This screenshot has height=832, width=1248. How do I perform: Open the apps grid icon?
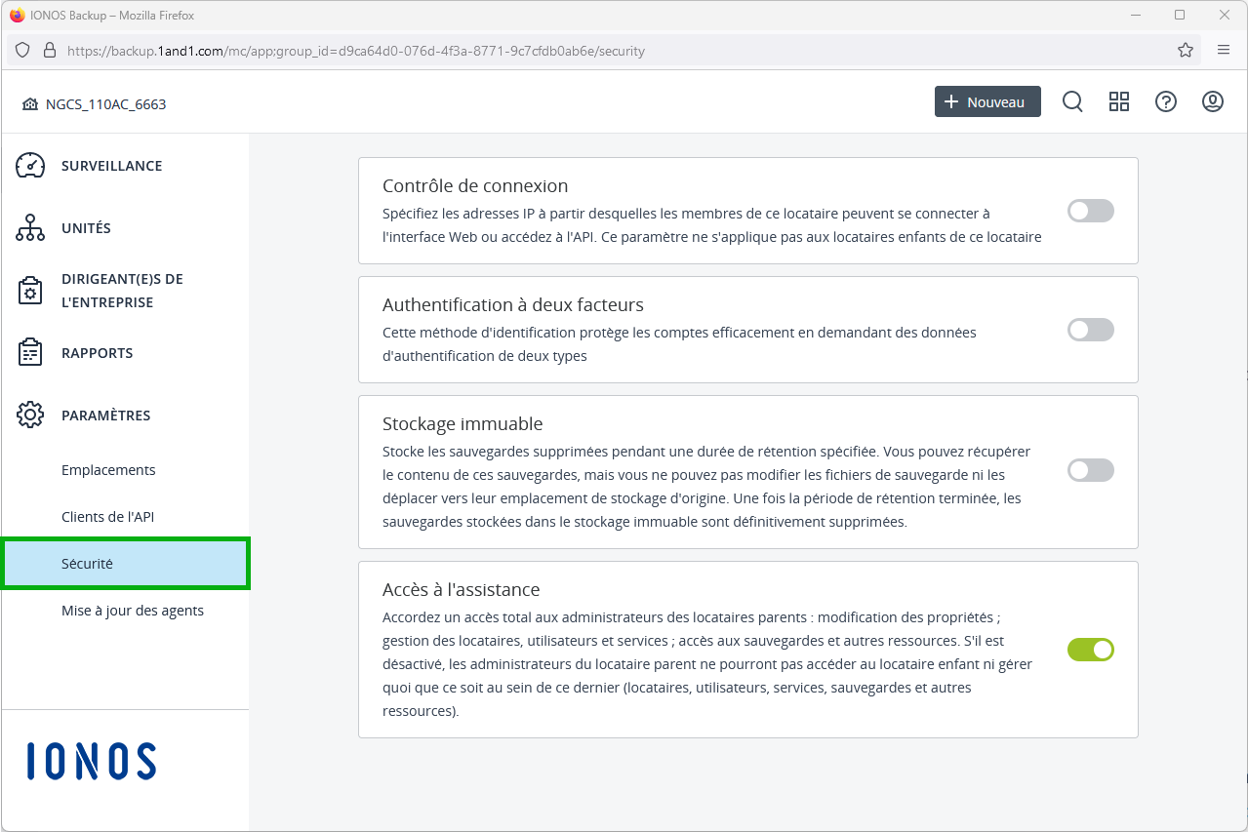click(x=1119, y=102)
